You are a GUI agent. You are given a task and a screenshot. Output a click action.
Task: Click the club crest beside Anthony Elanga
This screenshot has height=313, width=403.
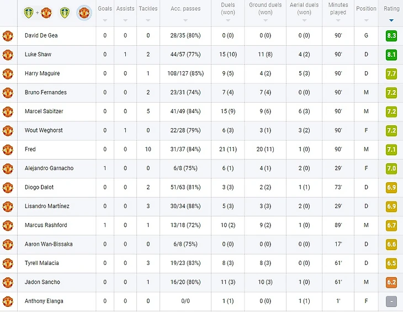point(8,301)
